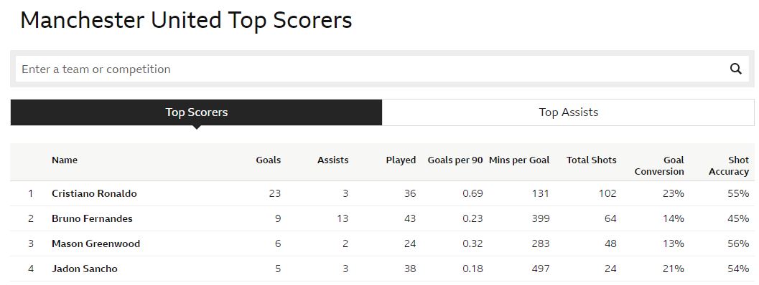Sort by Goal Conversion column header
The width and height of the screenshot is (759, 285).
(x=659, y=165)
